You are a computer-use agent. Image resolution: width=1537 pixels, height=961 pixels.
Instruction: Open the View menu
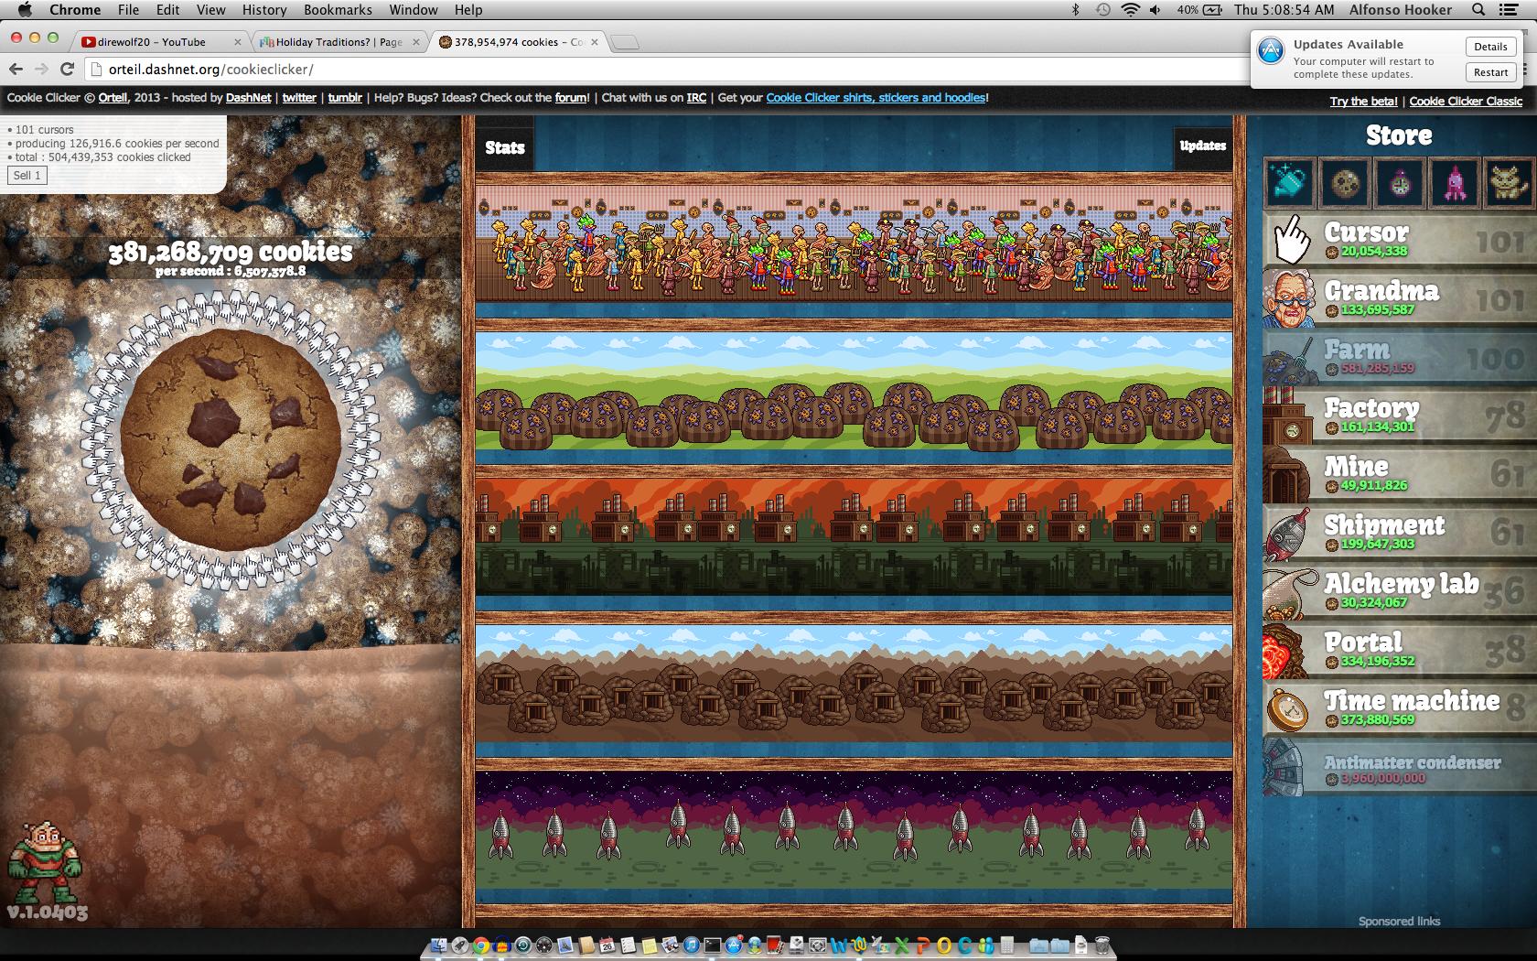tap(210, 10)
